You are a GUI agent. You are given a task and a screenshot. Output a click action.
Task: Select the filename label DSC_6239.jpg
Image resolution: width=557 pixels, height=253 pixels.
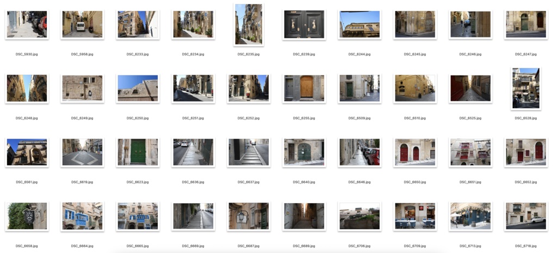click(304, 54)
